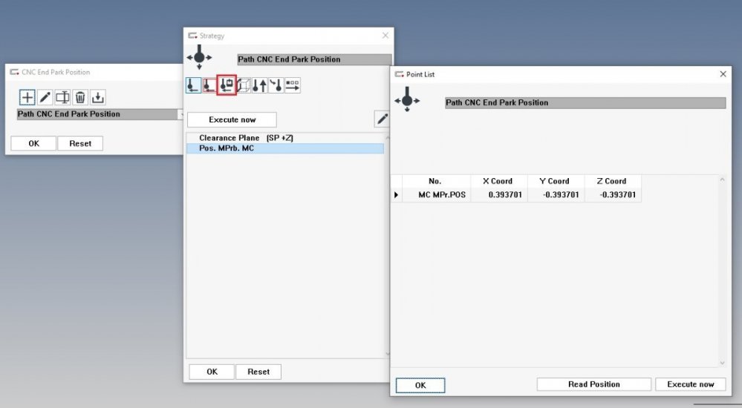Click the MC MPr.POS cell

point(436,195)
